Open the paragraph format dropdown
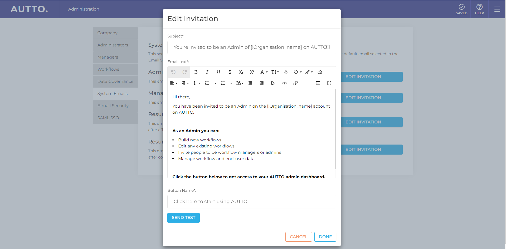 click(185, 83)
